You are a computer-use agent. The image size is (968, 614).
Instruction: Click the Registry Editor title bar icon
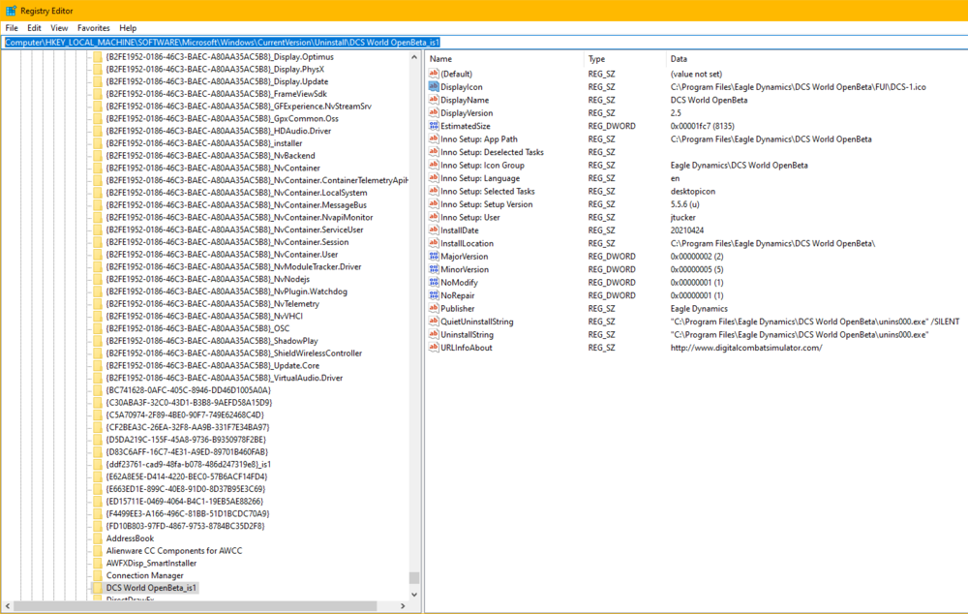[x=11, y=11]
